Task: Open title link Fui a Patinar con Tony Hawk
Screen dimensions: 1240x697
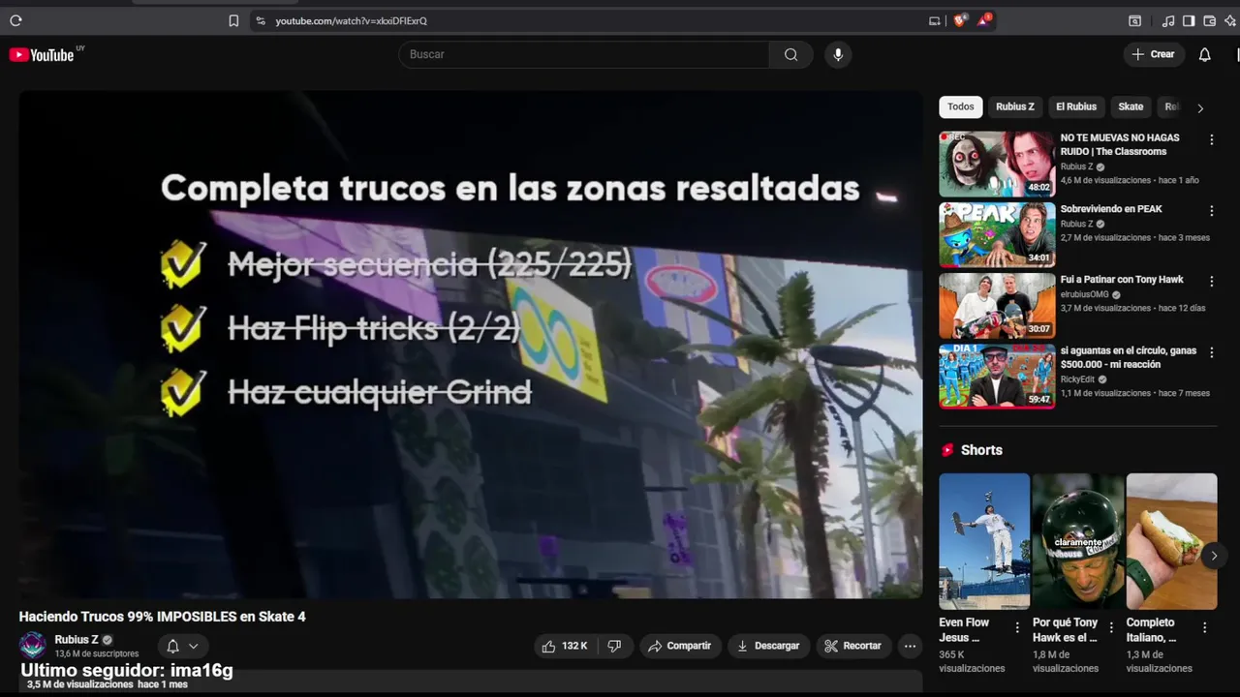Action: coord(1122,280)
